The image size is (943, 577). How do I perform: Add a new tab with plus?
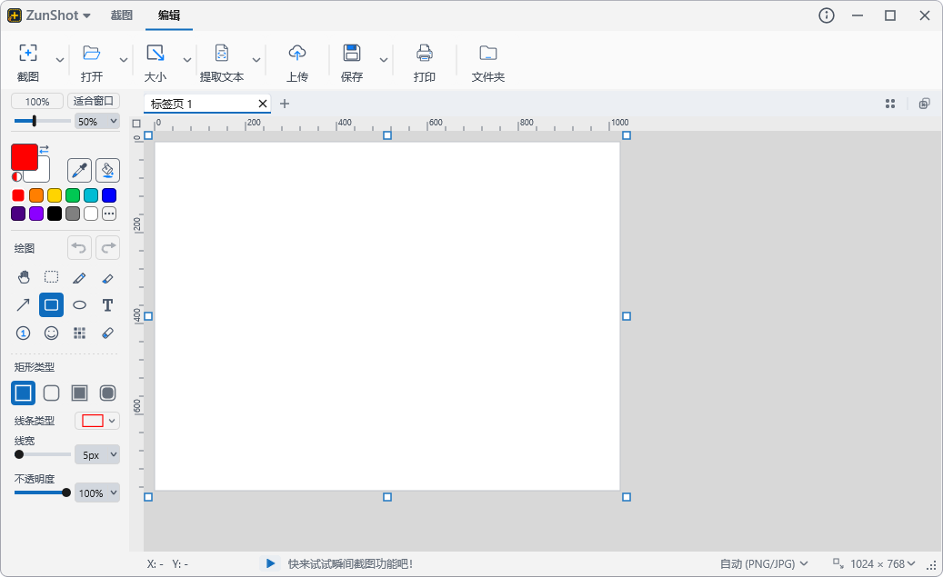(x=285, y=104)
